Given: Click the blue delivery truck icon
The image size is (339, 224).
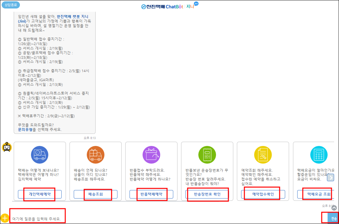Looking at the screenshot, I should coord(40,155).
